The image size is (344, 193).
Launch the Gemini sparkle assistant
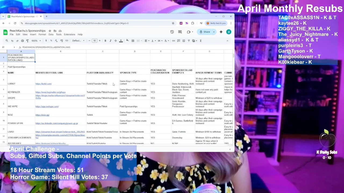coord(221,32)
